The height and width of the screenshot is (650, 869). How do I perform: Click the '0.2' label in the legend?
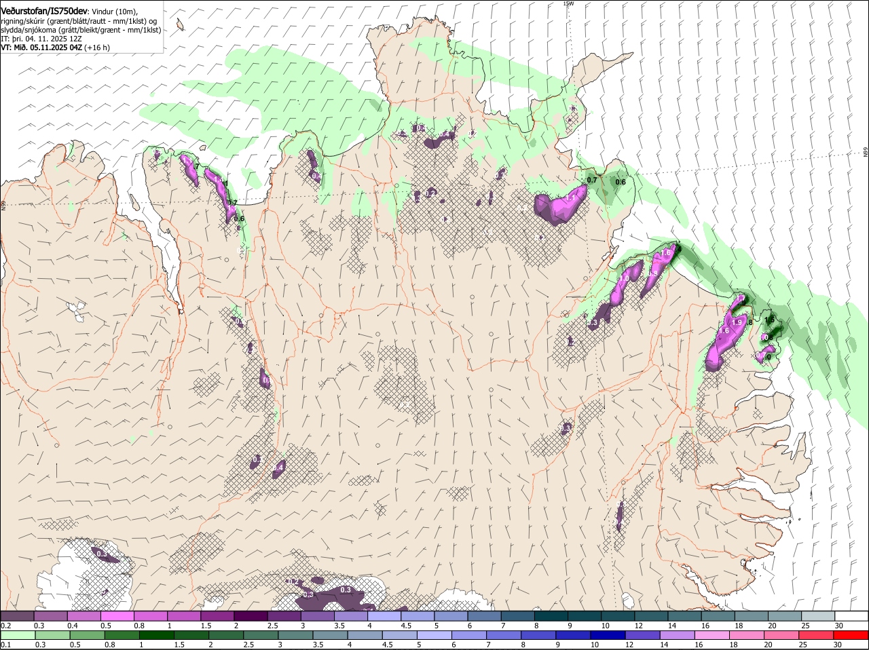[x=5, y=625]
